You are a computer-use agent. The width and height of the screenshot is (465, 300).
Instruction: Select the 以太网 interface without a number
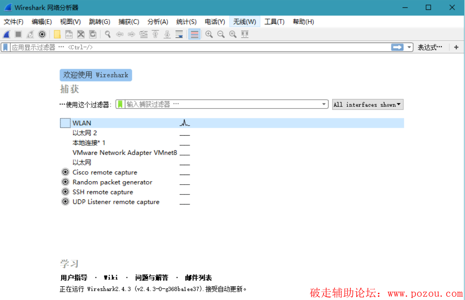232,162
